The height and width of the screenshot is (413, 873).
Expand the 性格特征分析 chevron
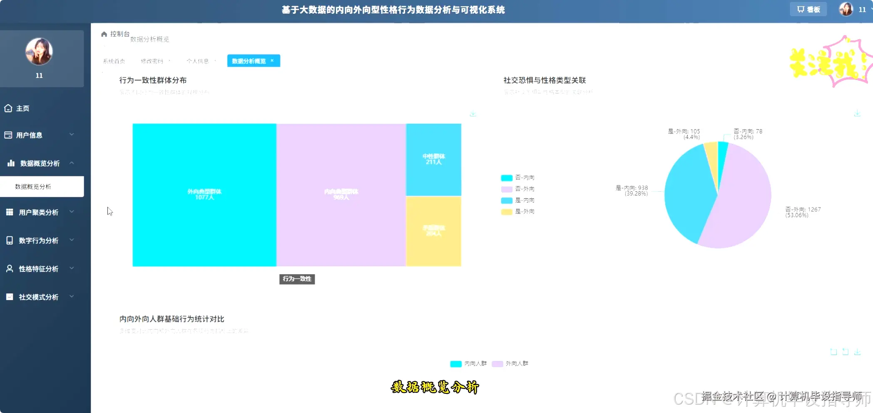coord(72,268)
